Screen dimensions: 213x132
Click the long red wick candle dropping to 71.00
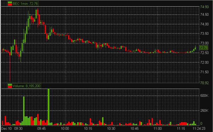click(10, 66)
